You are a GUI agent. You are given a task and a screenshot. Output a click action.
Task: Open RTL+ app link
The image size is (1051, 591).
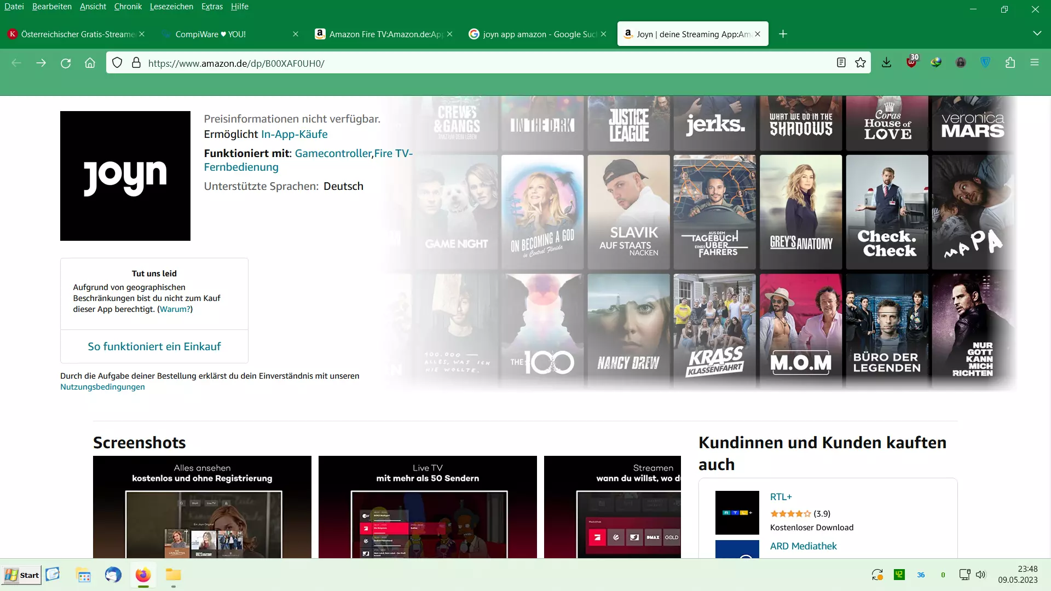click(x=781, y=497)
